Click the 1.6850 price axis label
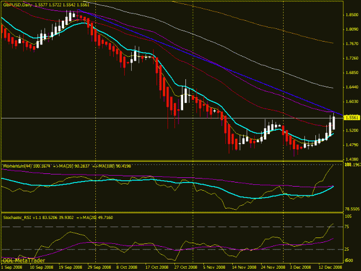Image resolution: width=361 pixels, height=271 pixels. (x=352, y=73)
